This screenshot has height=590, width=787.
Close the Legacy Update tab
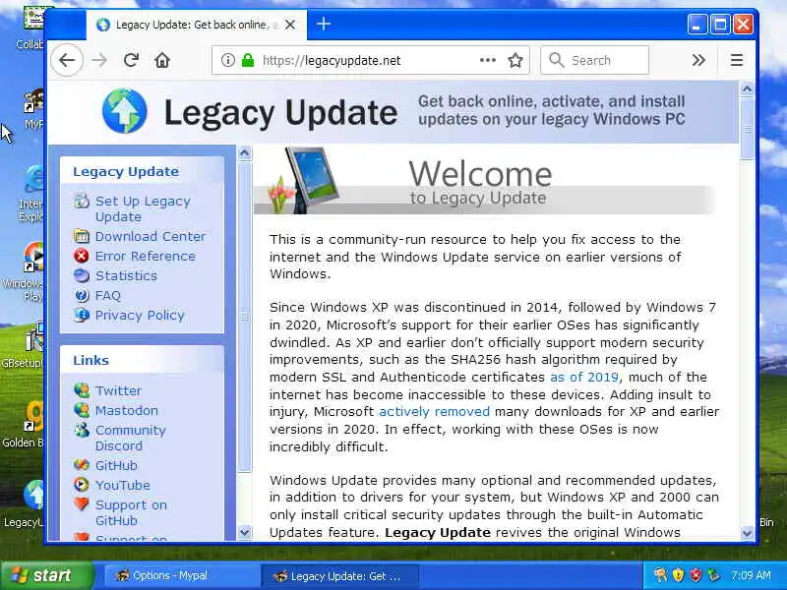pyautogui.click(x=290, y=25)
